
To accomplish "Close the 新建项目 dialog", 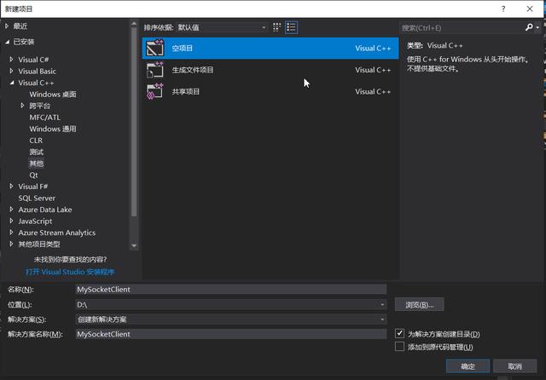I will click(x=530, y=9).
